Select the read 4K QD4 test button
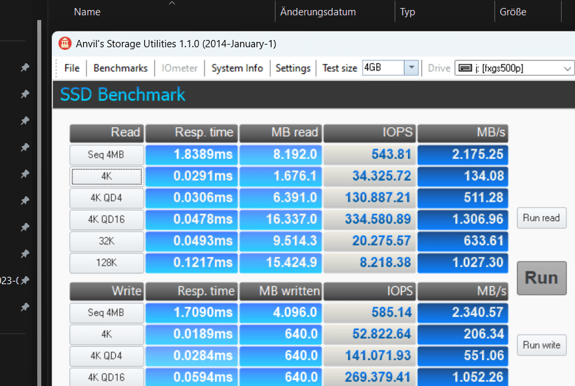The width and height of the screenshot is (575, 386). tap(106, 198)
